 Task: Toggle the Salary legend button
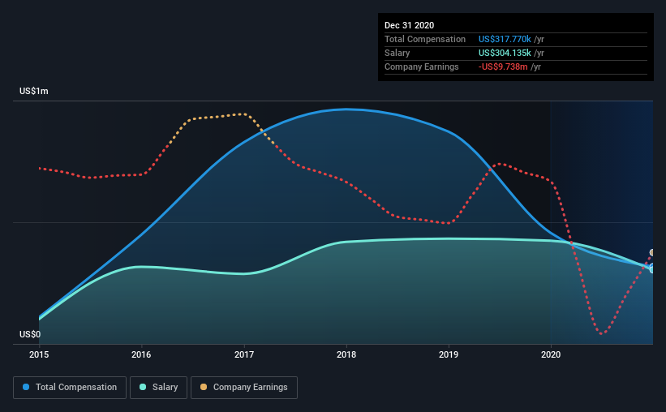click(x=158, y=388)
